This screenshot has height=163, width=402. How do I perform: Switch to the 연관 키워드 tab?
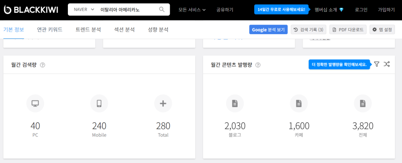point(50,30)
